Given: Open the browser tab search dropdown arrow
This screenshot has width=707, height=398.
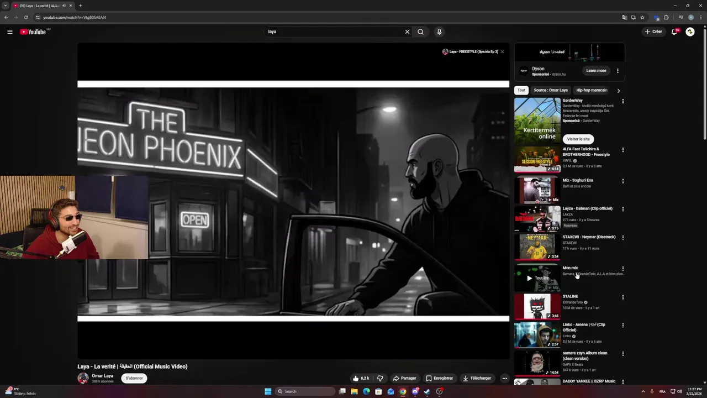Looking at the screenshot, I should point(5,6).
